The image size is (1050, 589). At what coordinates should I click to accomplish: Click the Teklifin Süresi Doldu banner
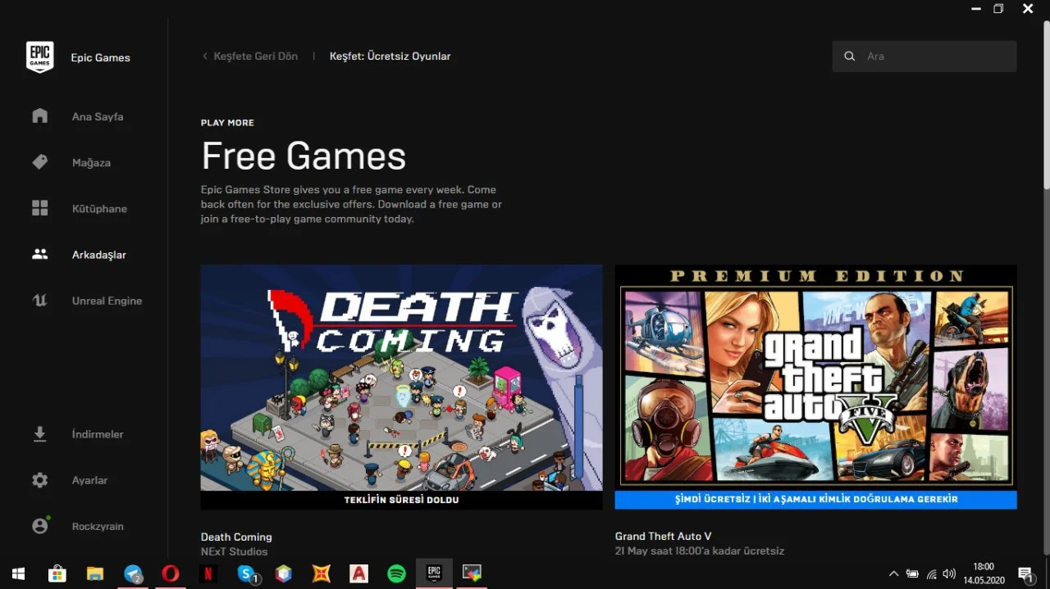point(401,500)
